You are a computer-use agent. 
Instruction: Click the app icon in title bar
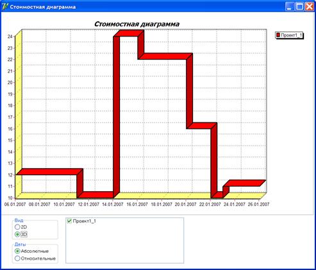pos(4,6)
